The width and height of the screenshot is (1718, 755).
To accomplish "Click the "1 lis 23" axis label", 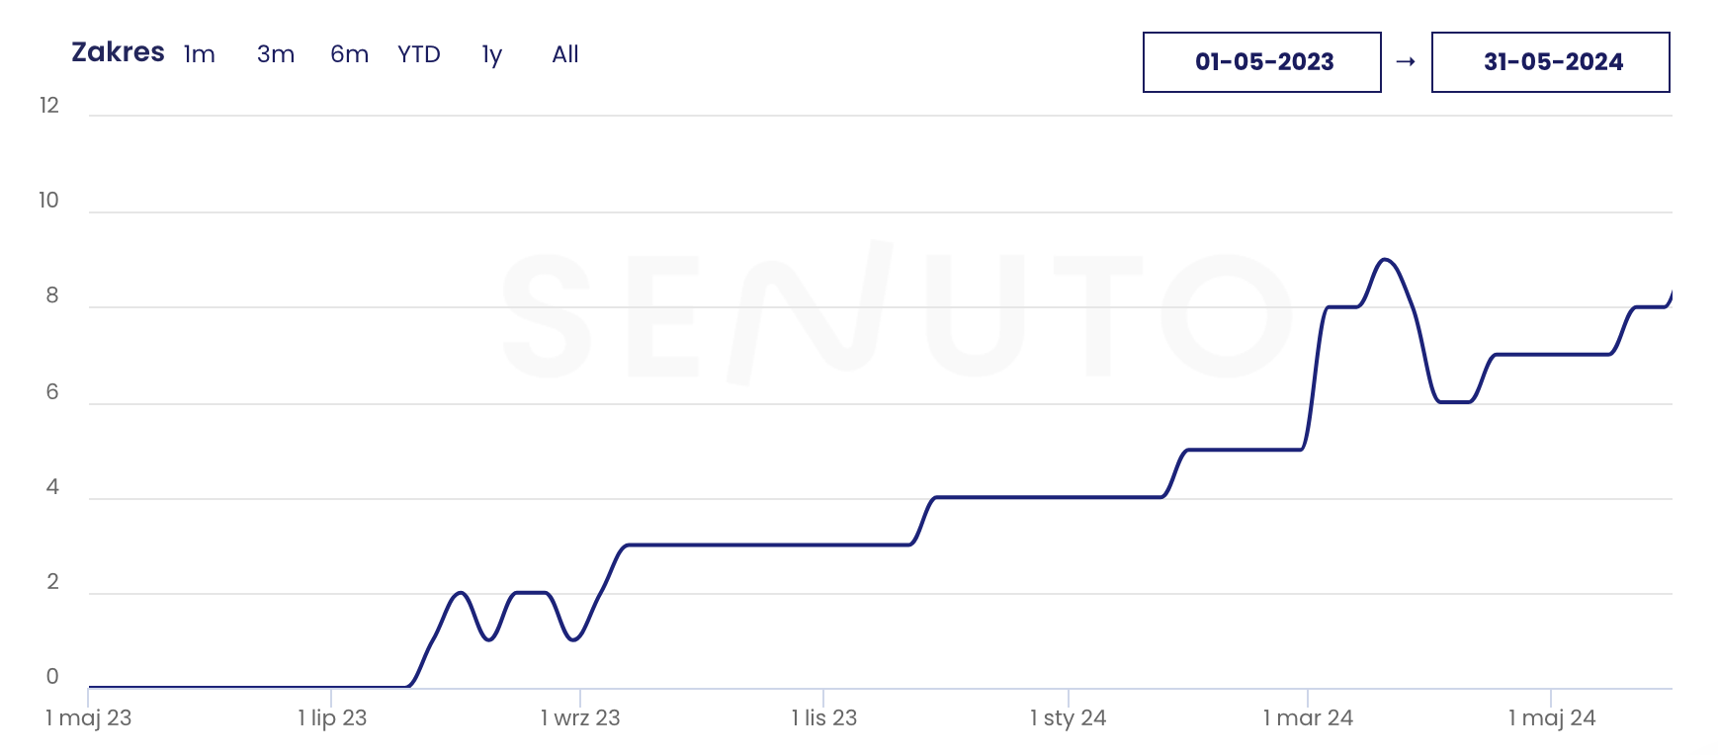I will 824,718.
